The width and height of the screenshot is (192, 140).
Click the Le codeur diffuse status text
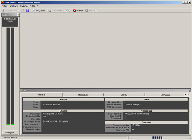point(9,138)
